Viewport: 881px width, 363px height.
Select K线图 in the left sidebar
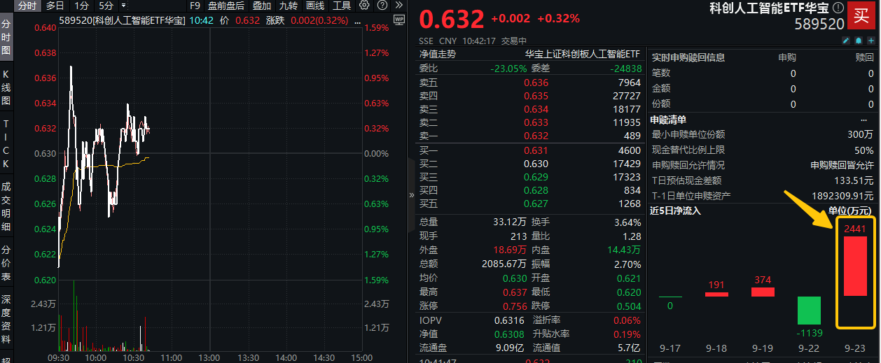click(6, 87)
